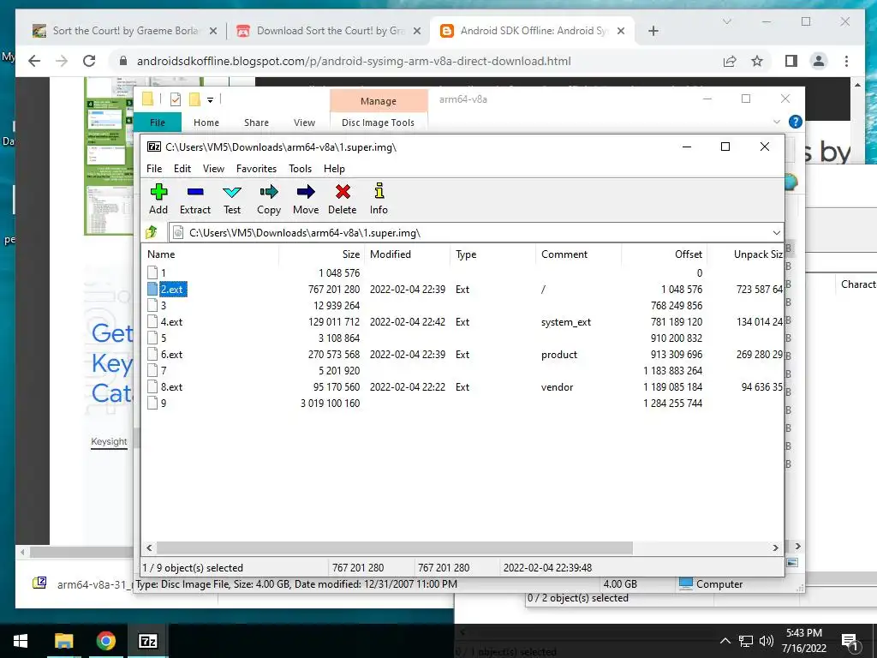Switch to Sort the Court Chrome tab
Image resolution: width=877 pixels, height=658 pixels.
click(125, 31)
